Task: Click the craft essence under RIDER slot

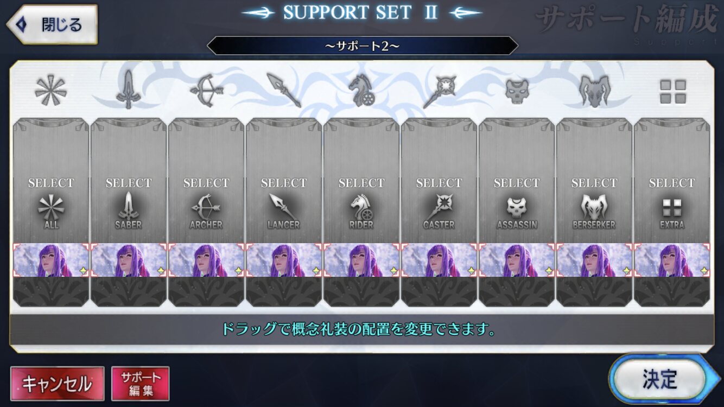Action: [361, 260]
